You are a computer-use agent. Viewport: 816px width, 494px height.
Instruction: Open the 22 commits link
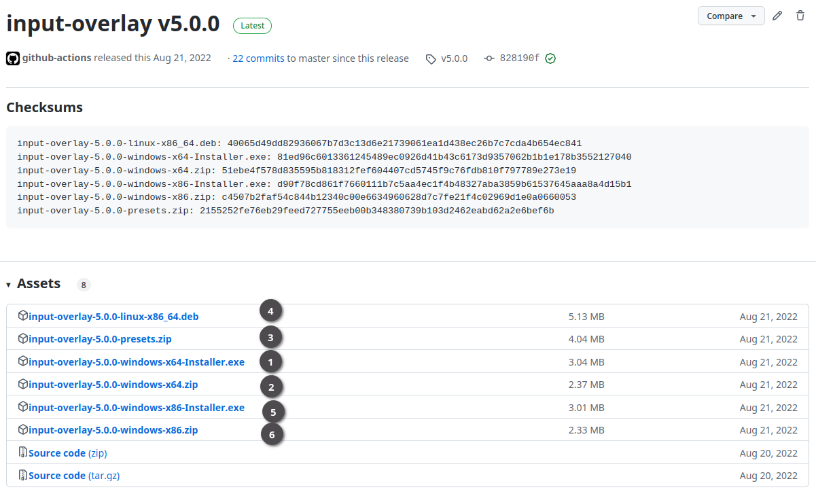(x=258, y=58)
